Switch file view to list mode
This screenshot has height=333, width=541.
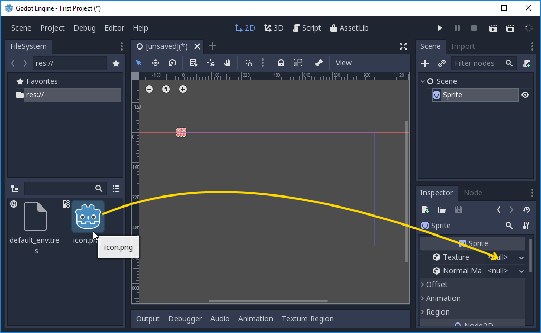click(x=116, y=189)
